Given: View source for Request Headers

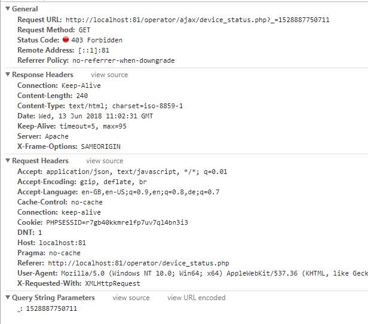Looking at the screenshot, I should point(105,161).
